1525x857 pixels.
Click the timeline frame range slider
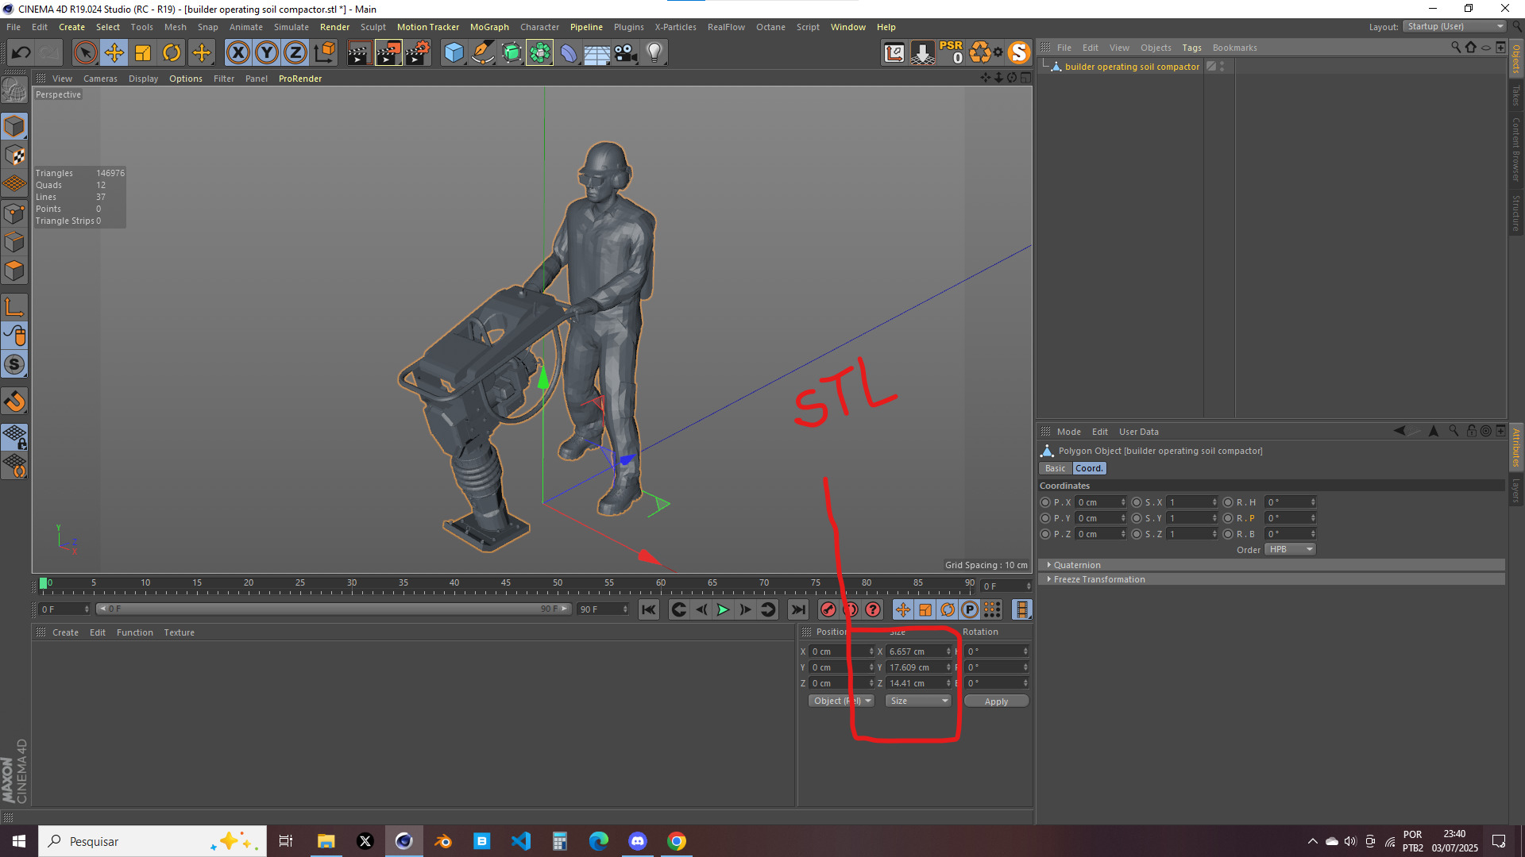click(x=334, y=609)
